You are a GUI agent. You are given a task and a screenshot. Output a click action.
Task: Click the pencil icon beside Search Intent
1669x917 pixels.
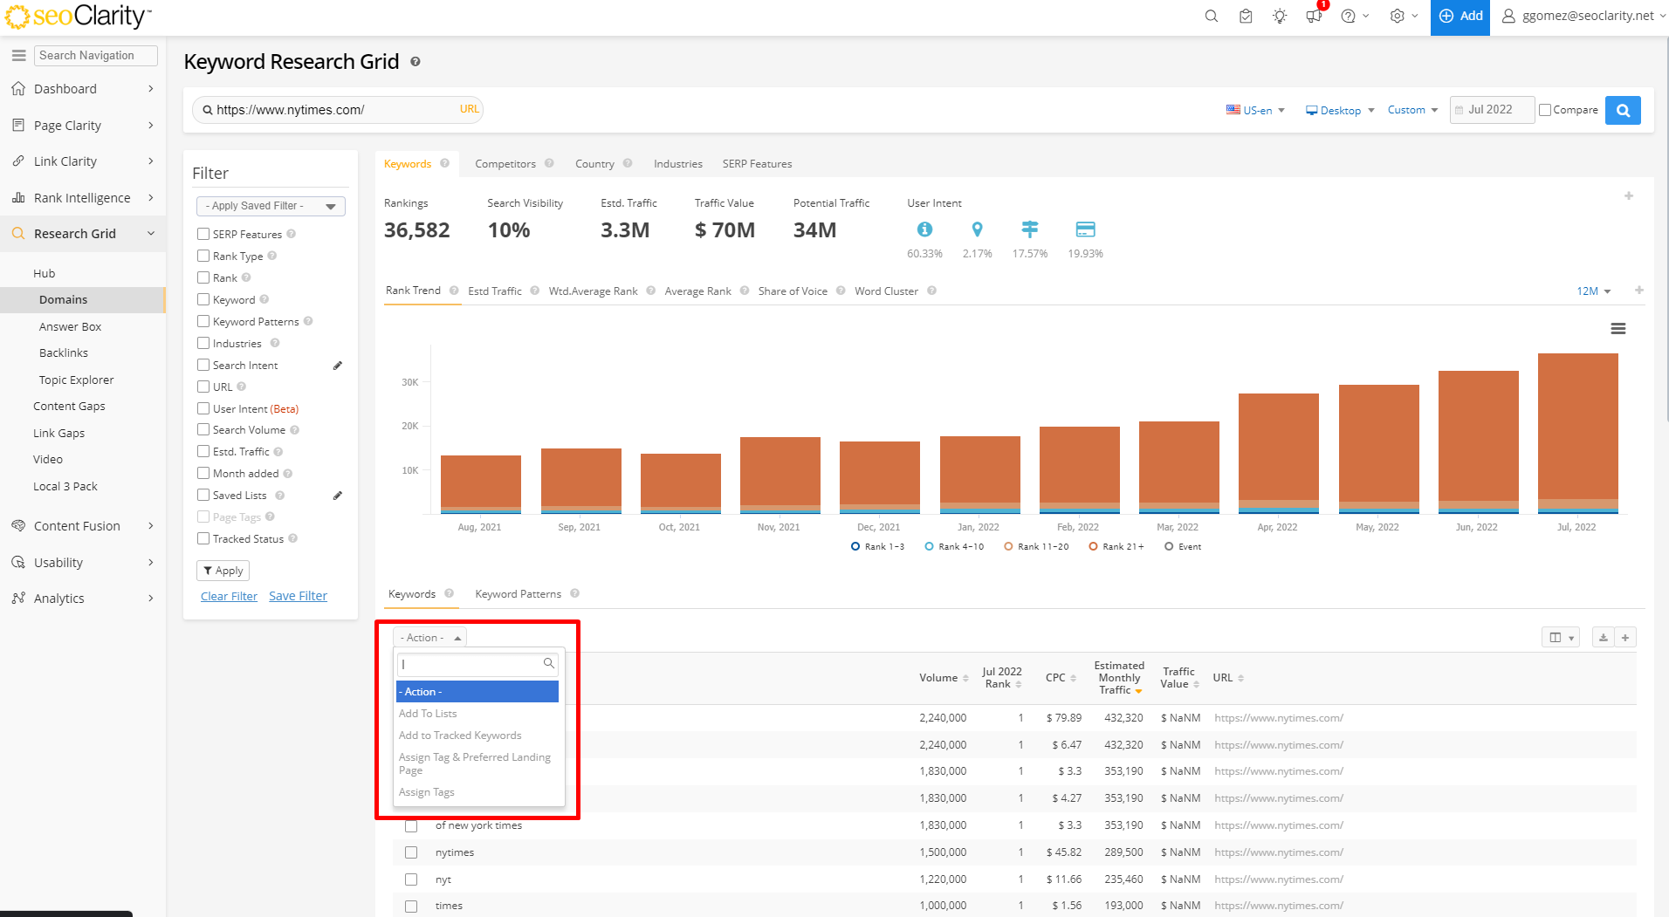(338, 366)
